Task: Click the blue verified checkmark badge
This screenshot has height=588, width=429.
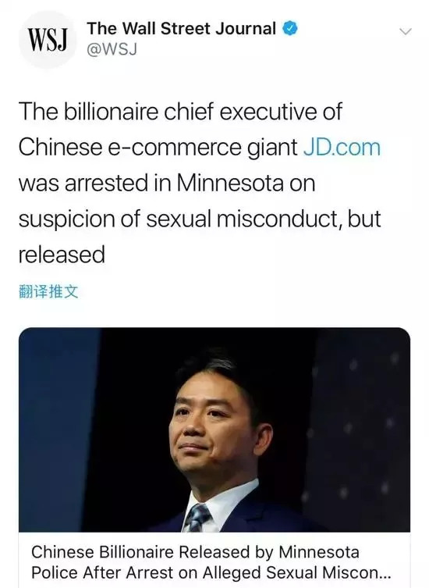Action: [x=290, y=29]
